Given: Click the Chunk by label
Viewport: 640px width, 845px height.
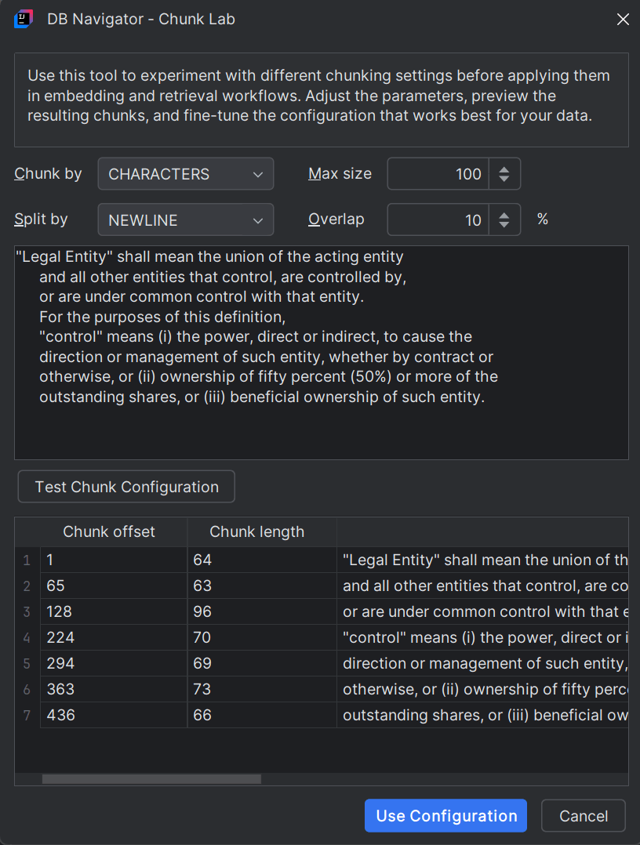Looking at the screenshot, I should [x=48, y=173].
